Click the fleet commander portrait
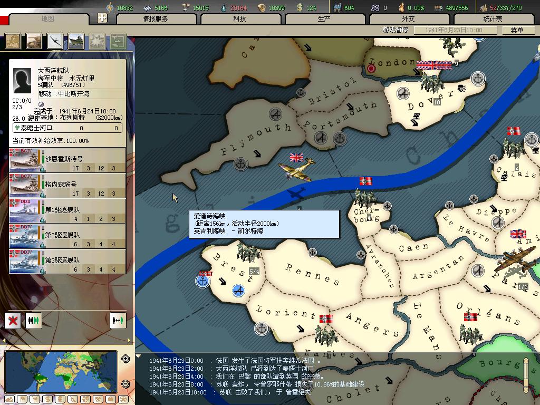Screen dimensions: 540x405 pyautogui.click(x=22, y=81)
